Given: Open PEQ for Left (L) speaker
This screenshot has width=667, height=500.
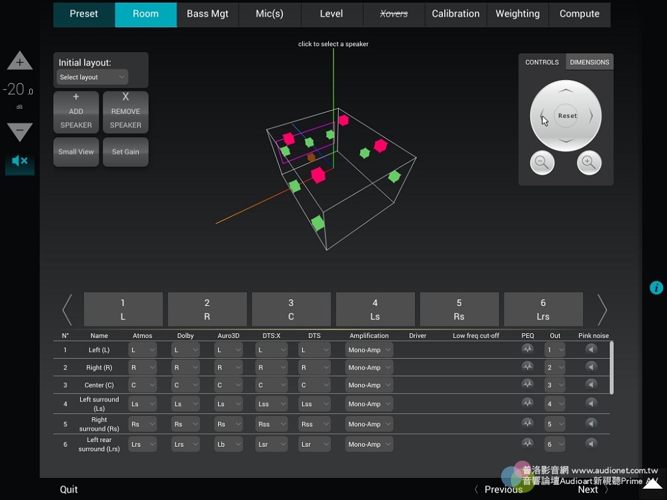Looking at the screenshot, I should click(x=528, y=349).
